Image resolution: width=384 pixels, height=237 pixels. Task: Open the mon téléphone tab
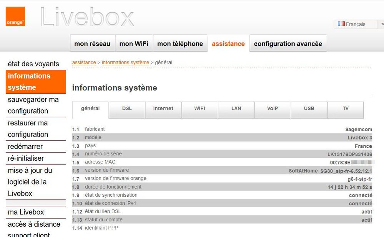click(180, 43)
